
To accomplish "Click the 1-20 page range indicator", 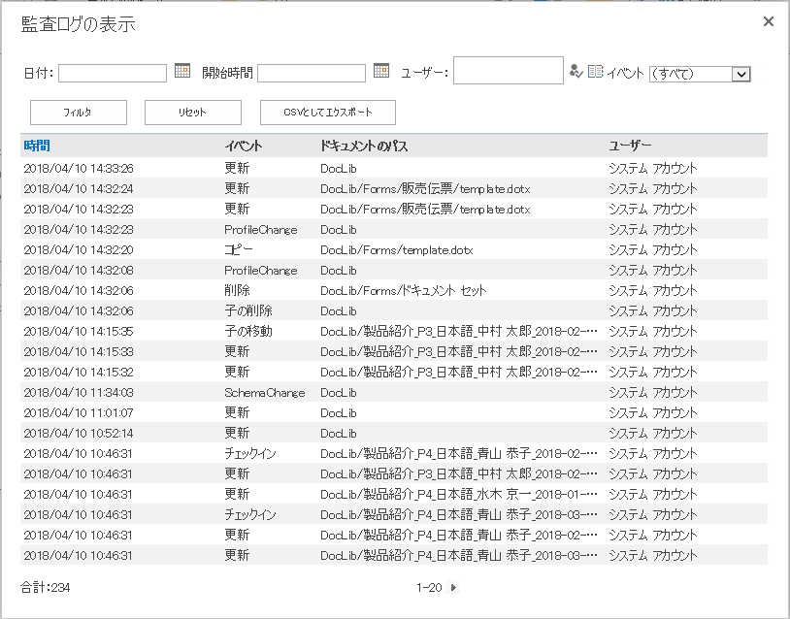I will click(x=429, y=587).
